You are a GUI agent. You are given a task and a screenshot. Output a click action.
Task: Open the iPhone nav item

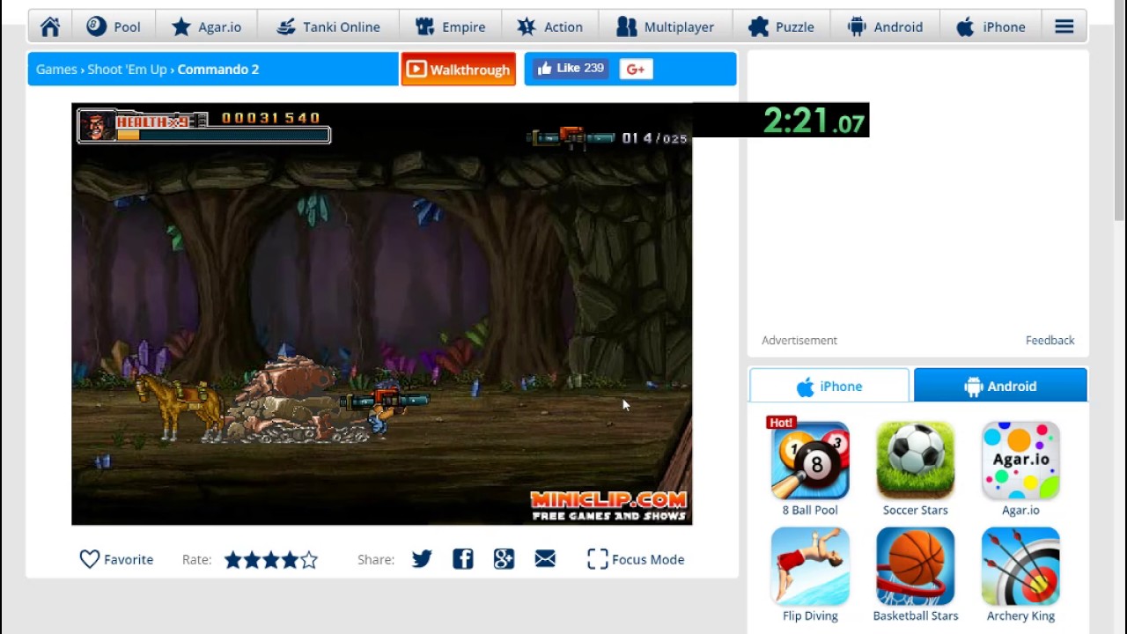[991, 26]
